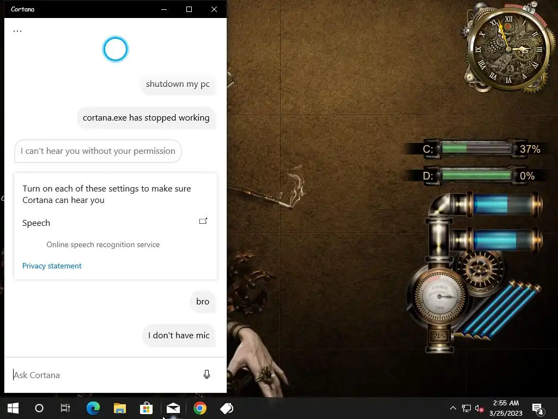Click the microphone icon in Ask Cortana
558x419 pixels.
(207, 374)
